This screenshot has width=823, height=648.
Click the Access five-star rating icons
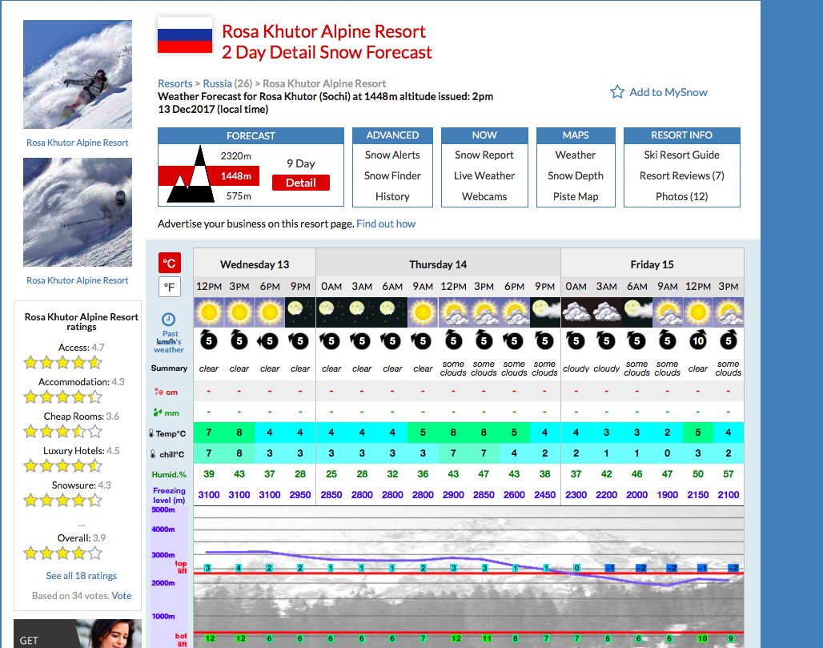[62, 362]
